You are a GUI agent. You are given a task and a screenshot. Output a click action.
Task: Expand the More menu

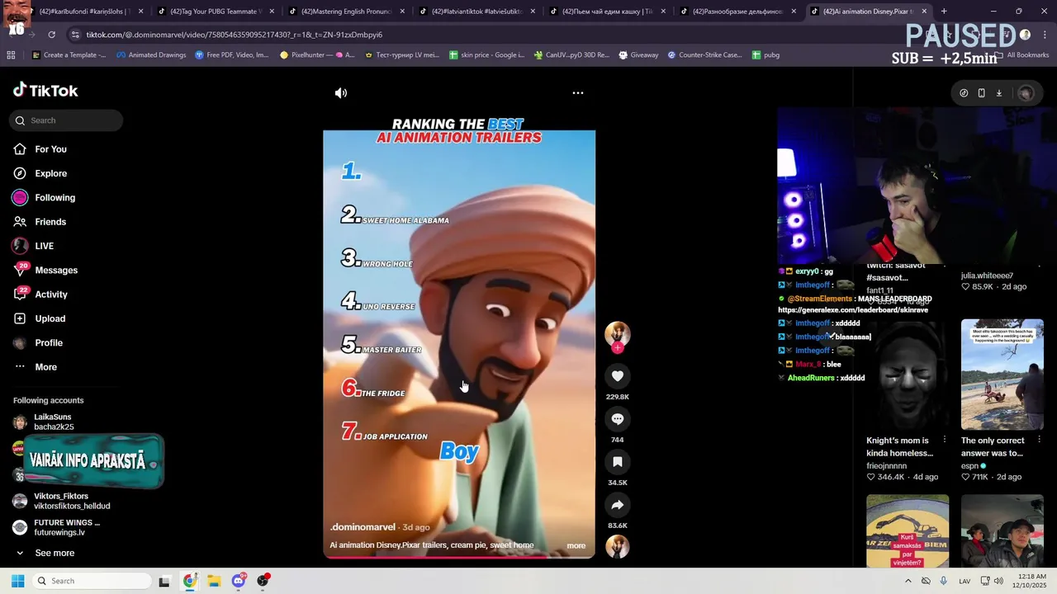[45, 367]
